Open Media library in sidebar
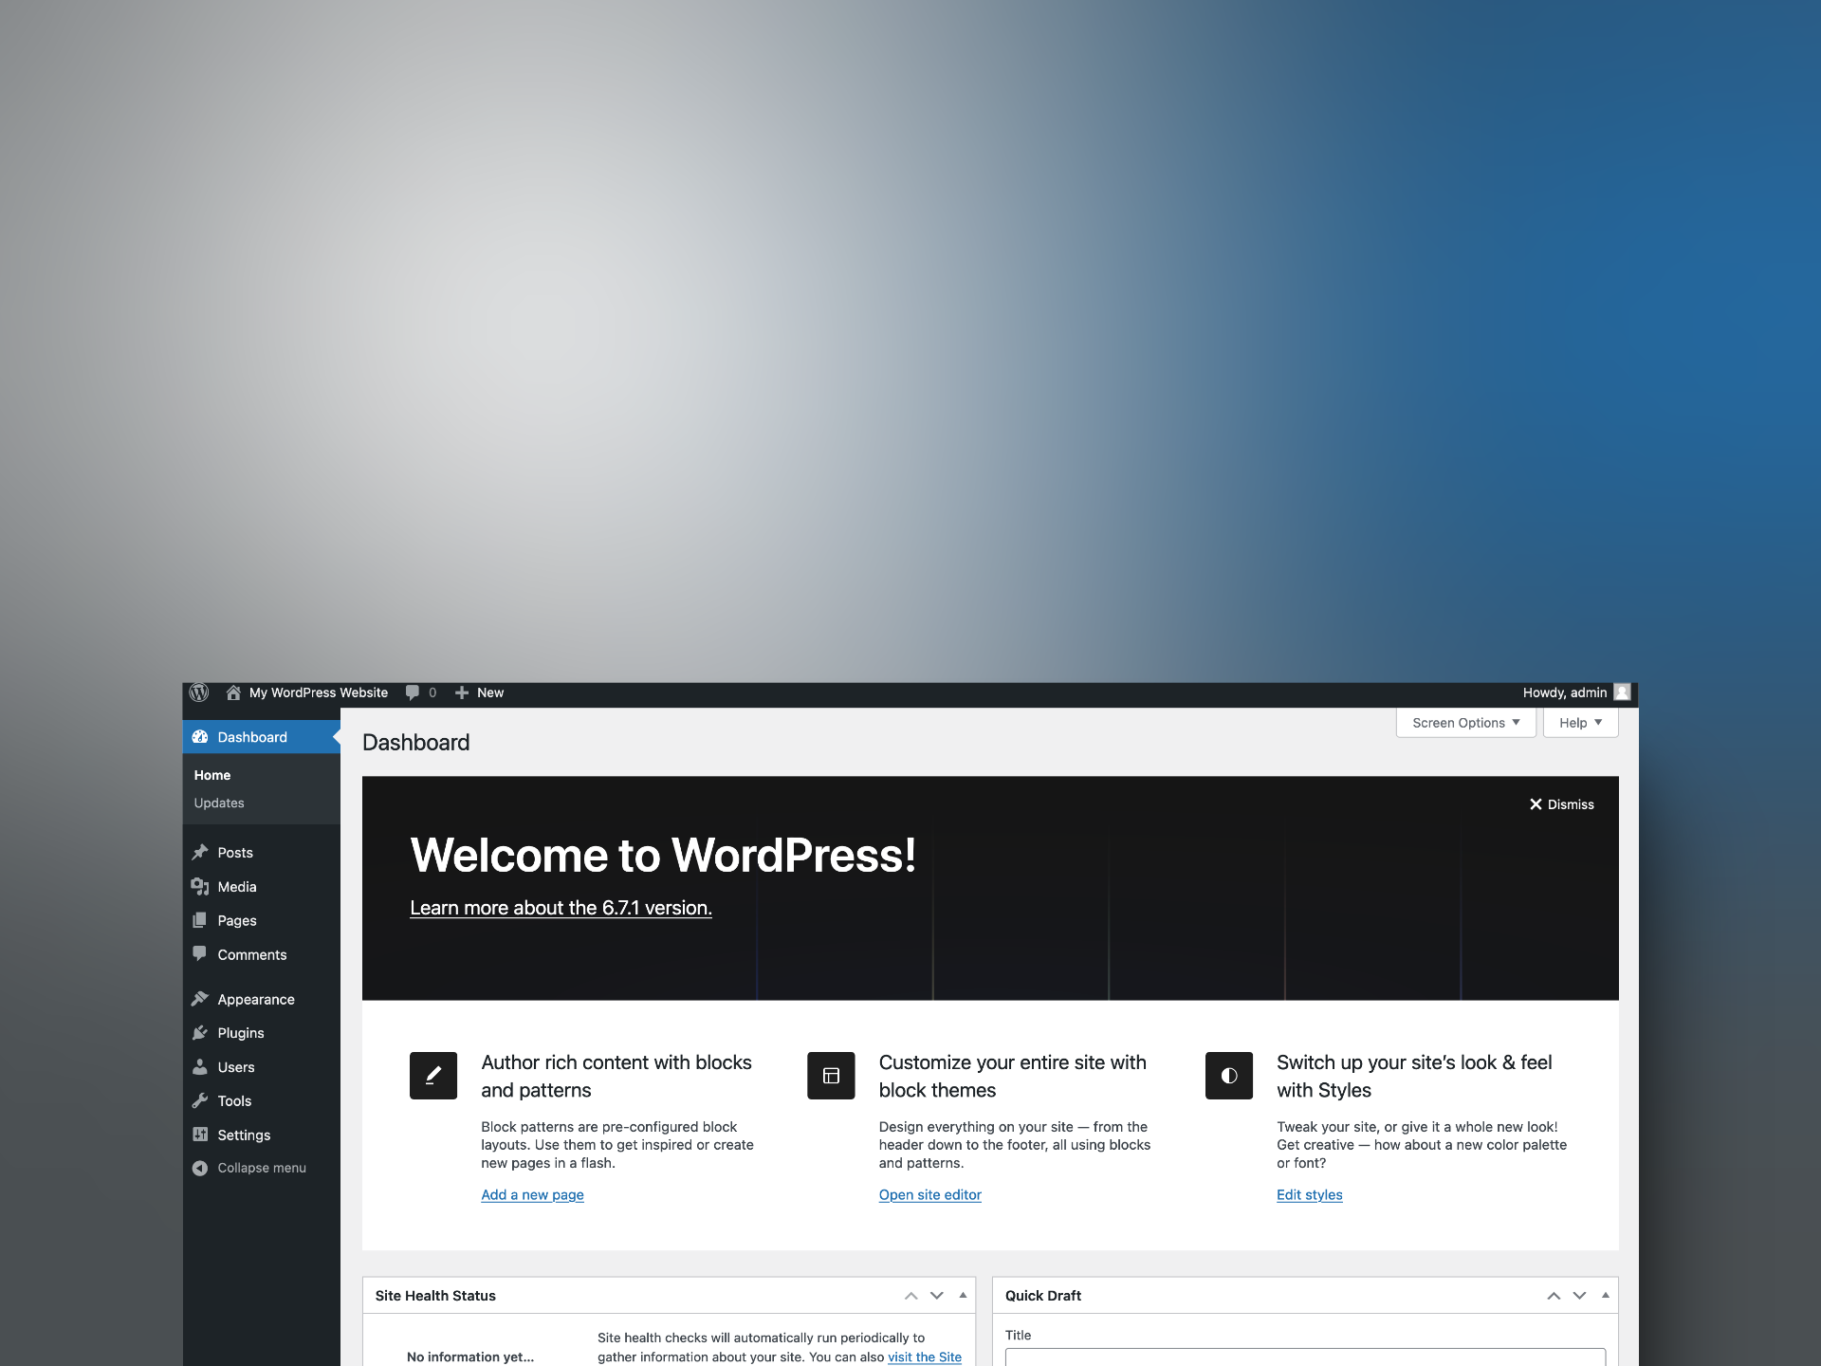Image resolution: width=1821 pixels, height=1366 pixels. click(235, 885)
